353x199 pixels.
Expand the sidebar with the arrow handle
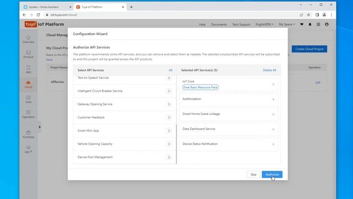40,127
